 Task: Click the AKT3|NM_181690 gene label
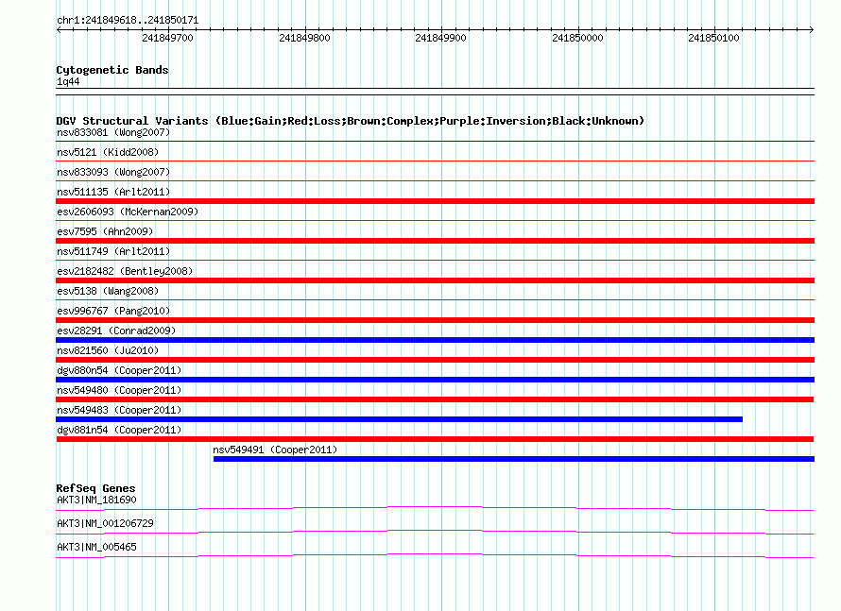[x=96, y=500]
